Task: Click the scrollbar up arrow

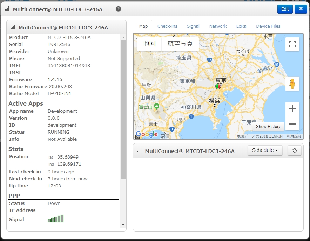Action: (x=123, y=38)
